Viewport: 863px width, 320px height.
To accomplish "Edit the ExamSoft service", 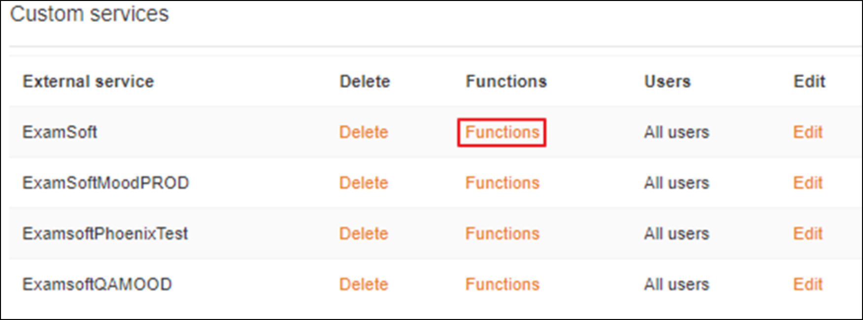I will (x=808, y=132).
